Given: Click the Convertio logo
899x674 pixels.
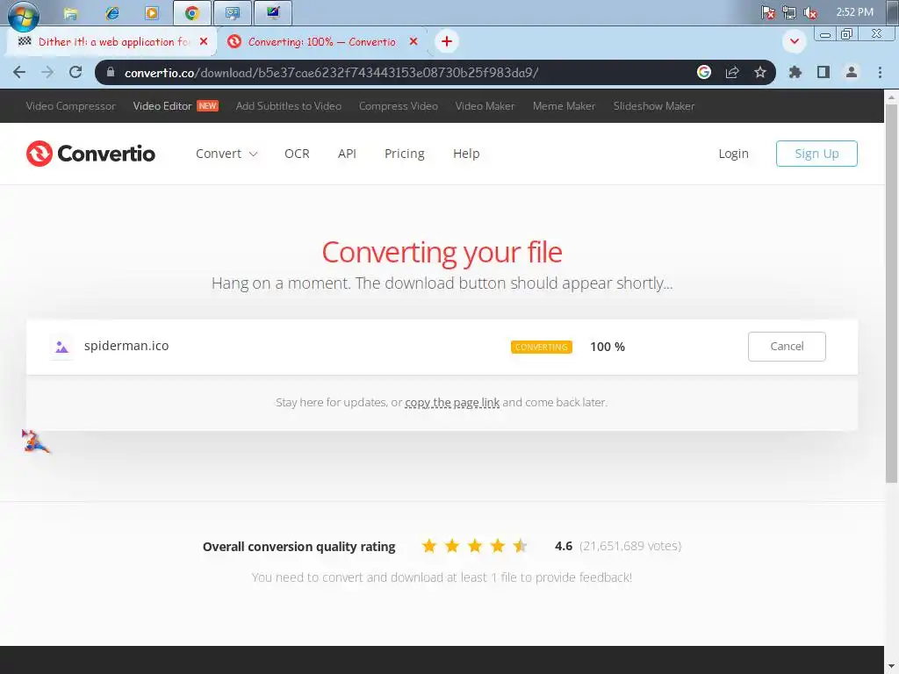Looking at the screenshot, I should [x=90, y=154].
